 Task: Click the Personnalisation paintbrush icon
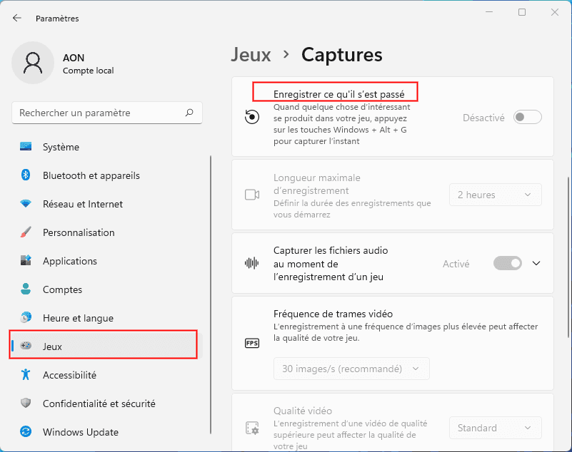26,232
